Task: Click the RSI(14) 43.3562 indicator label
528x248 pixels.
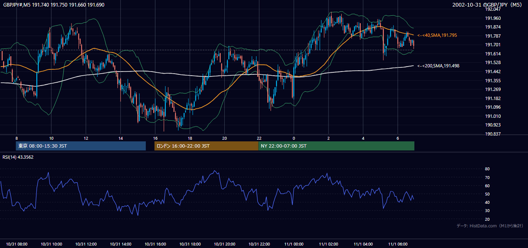Action: coord(18,157)
